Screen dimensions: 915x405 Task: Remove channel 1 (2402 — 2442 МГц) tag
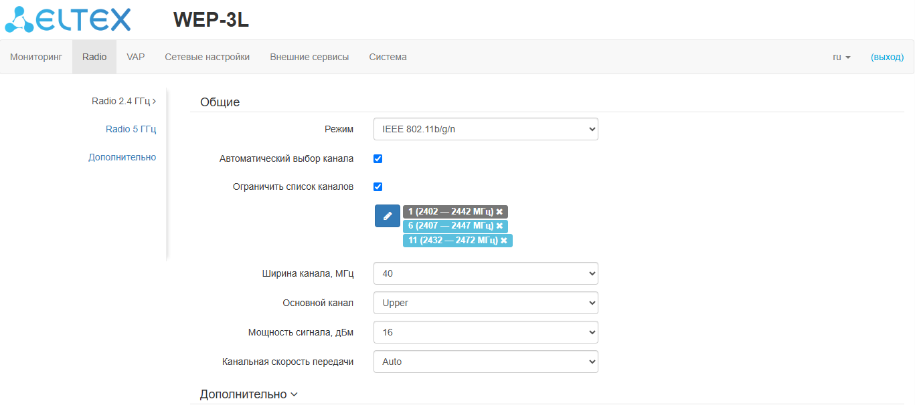499,212
